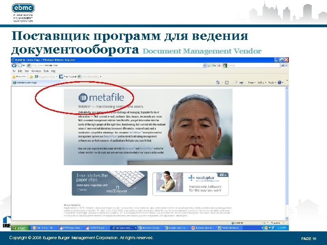Click the Read Mail icon in the command bar
This screenshot has width=327, height=245.
235,83
